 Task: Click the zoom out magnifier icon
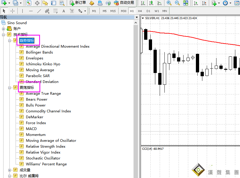tap(177, 3)
